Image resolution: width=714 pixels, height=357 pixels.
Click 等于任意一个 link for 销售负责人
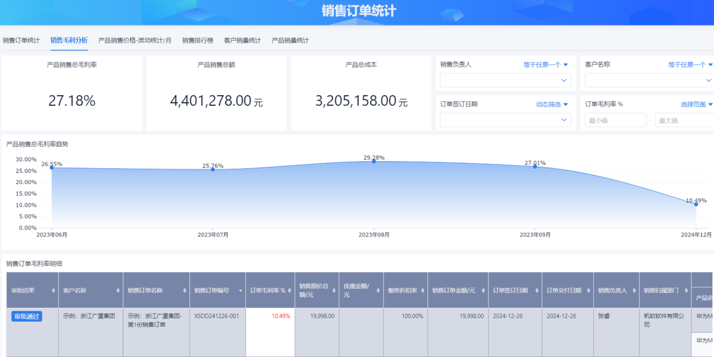(x=545, y=65)
